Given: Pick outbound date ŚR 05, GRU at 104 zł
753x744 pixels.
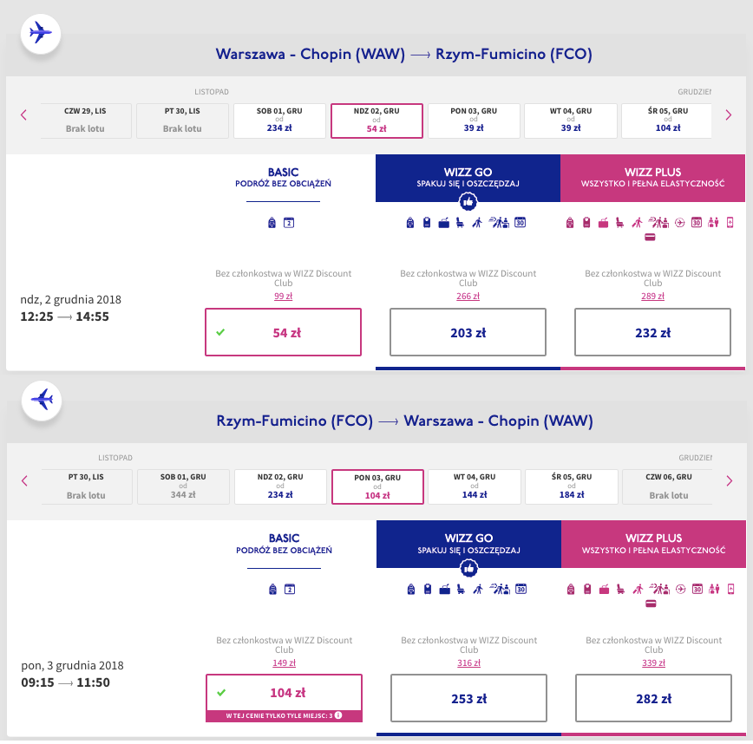Looking at the screenshot, I should (667, 121).
